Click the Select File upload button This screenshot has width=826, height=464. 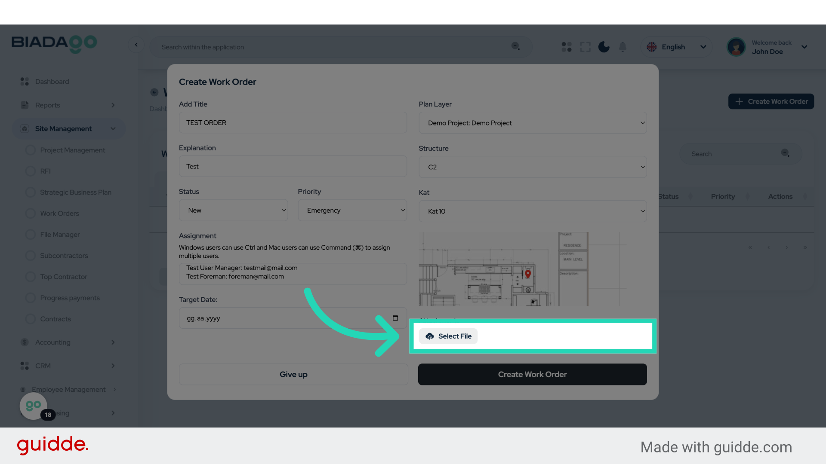(x=448, y=336)
